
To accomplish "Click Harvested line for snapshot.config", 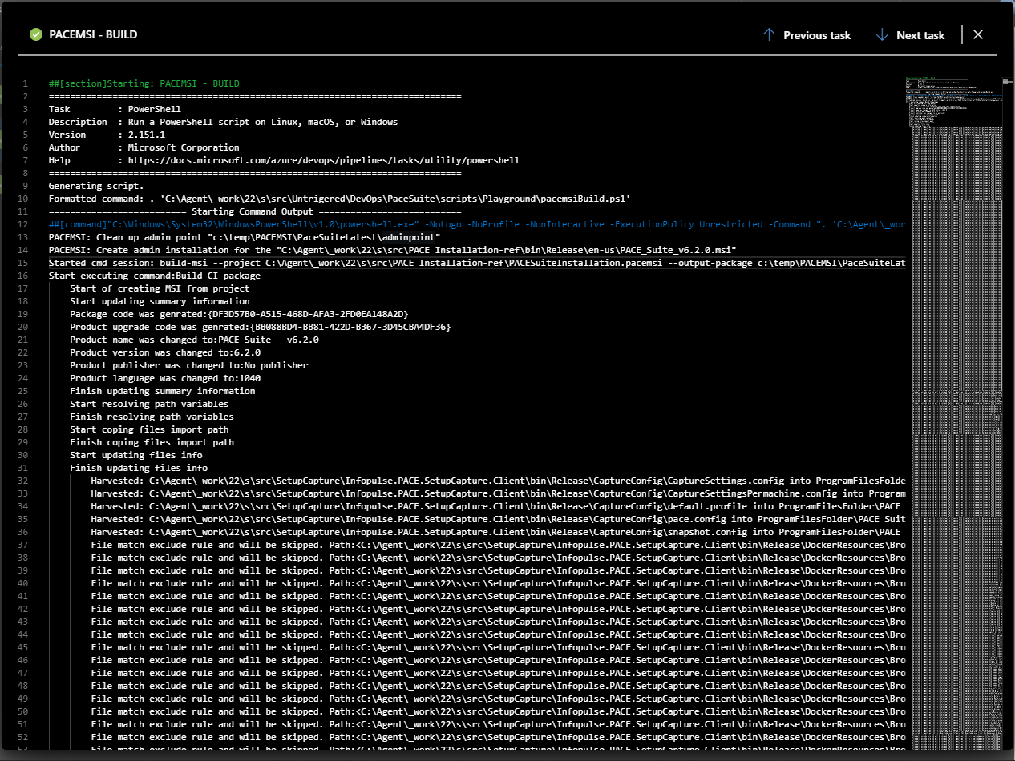I will point(498,532).
